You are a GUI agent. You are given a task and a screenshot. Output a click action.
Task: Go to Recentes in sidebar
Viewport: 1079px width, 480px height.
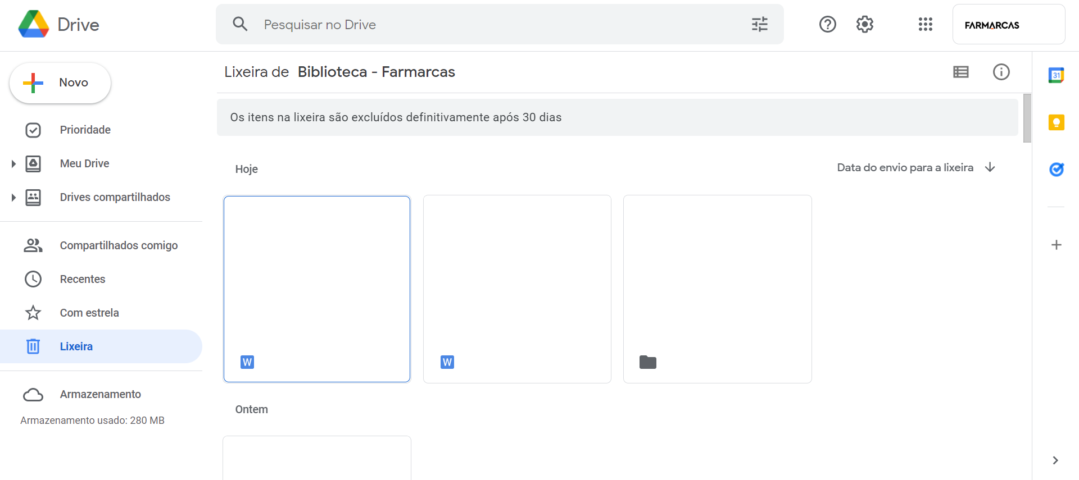click(x=83, y=279)
